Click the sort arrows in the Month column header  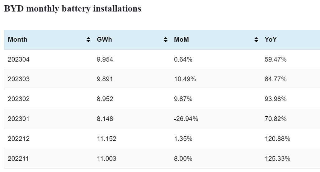(x=88, y=40)
